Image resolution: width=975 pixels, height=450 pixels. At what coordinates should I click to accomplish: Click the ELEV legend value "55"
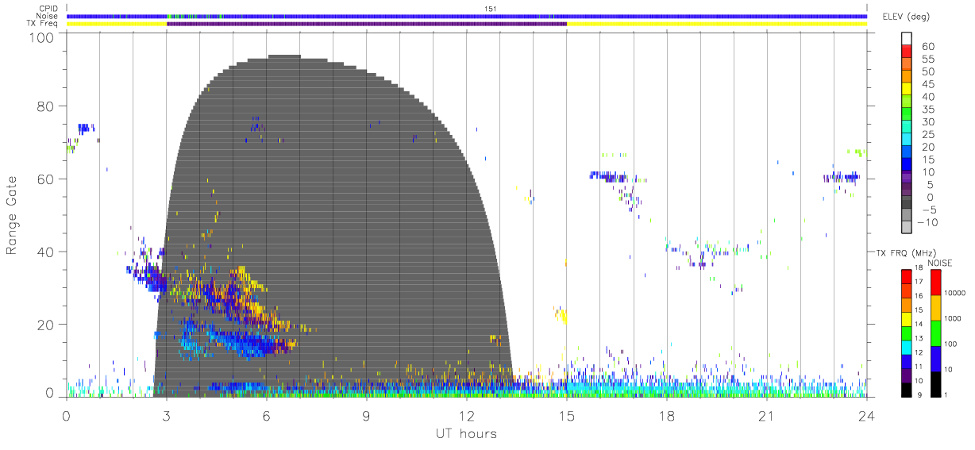(x=927, y=59)
